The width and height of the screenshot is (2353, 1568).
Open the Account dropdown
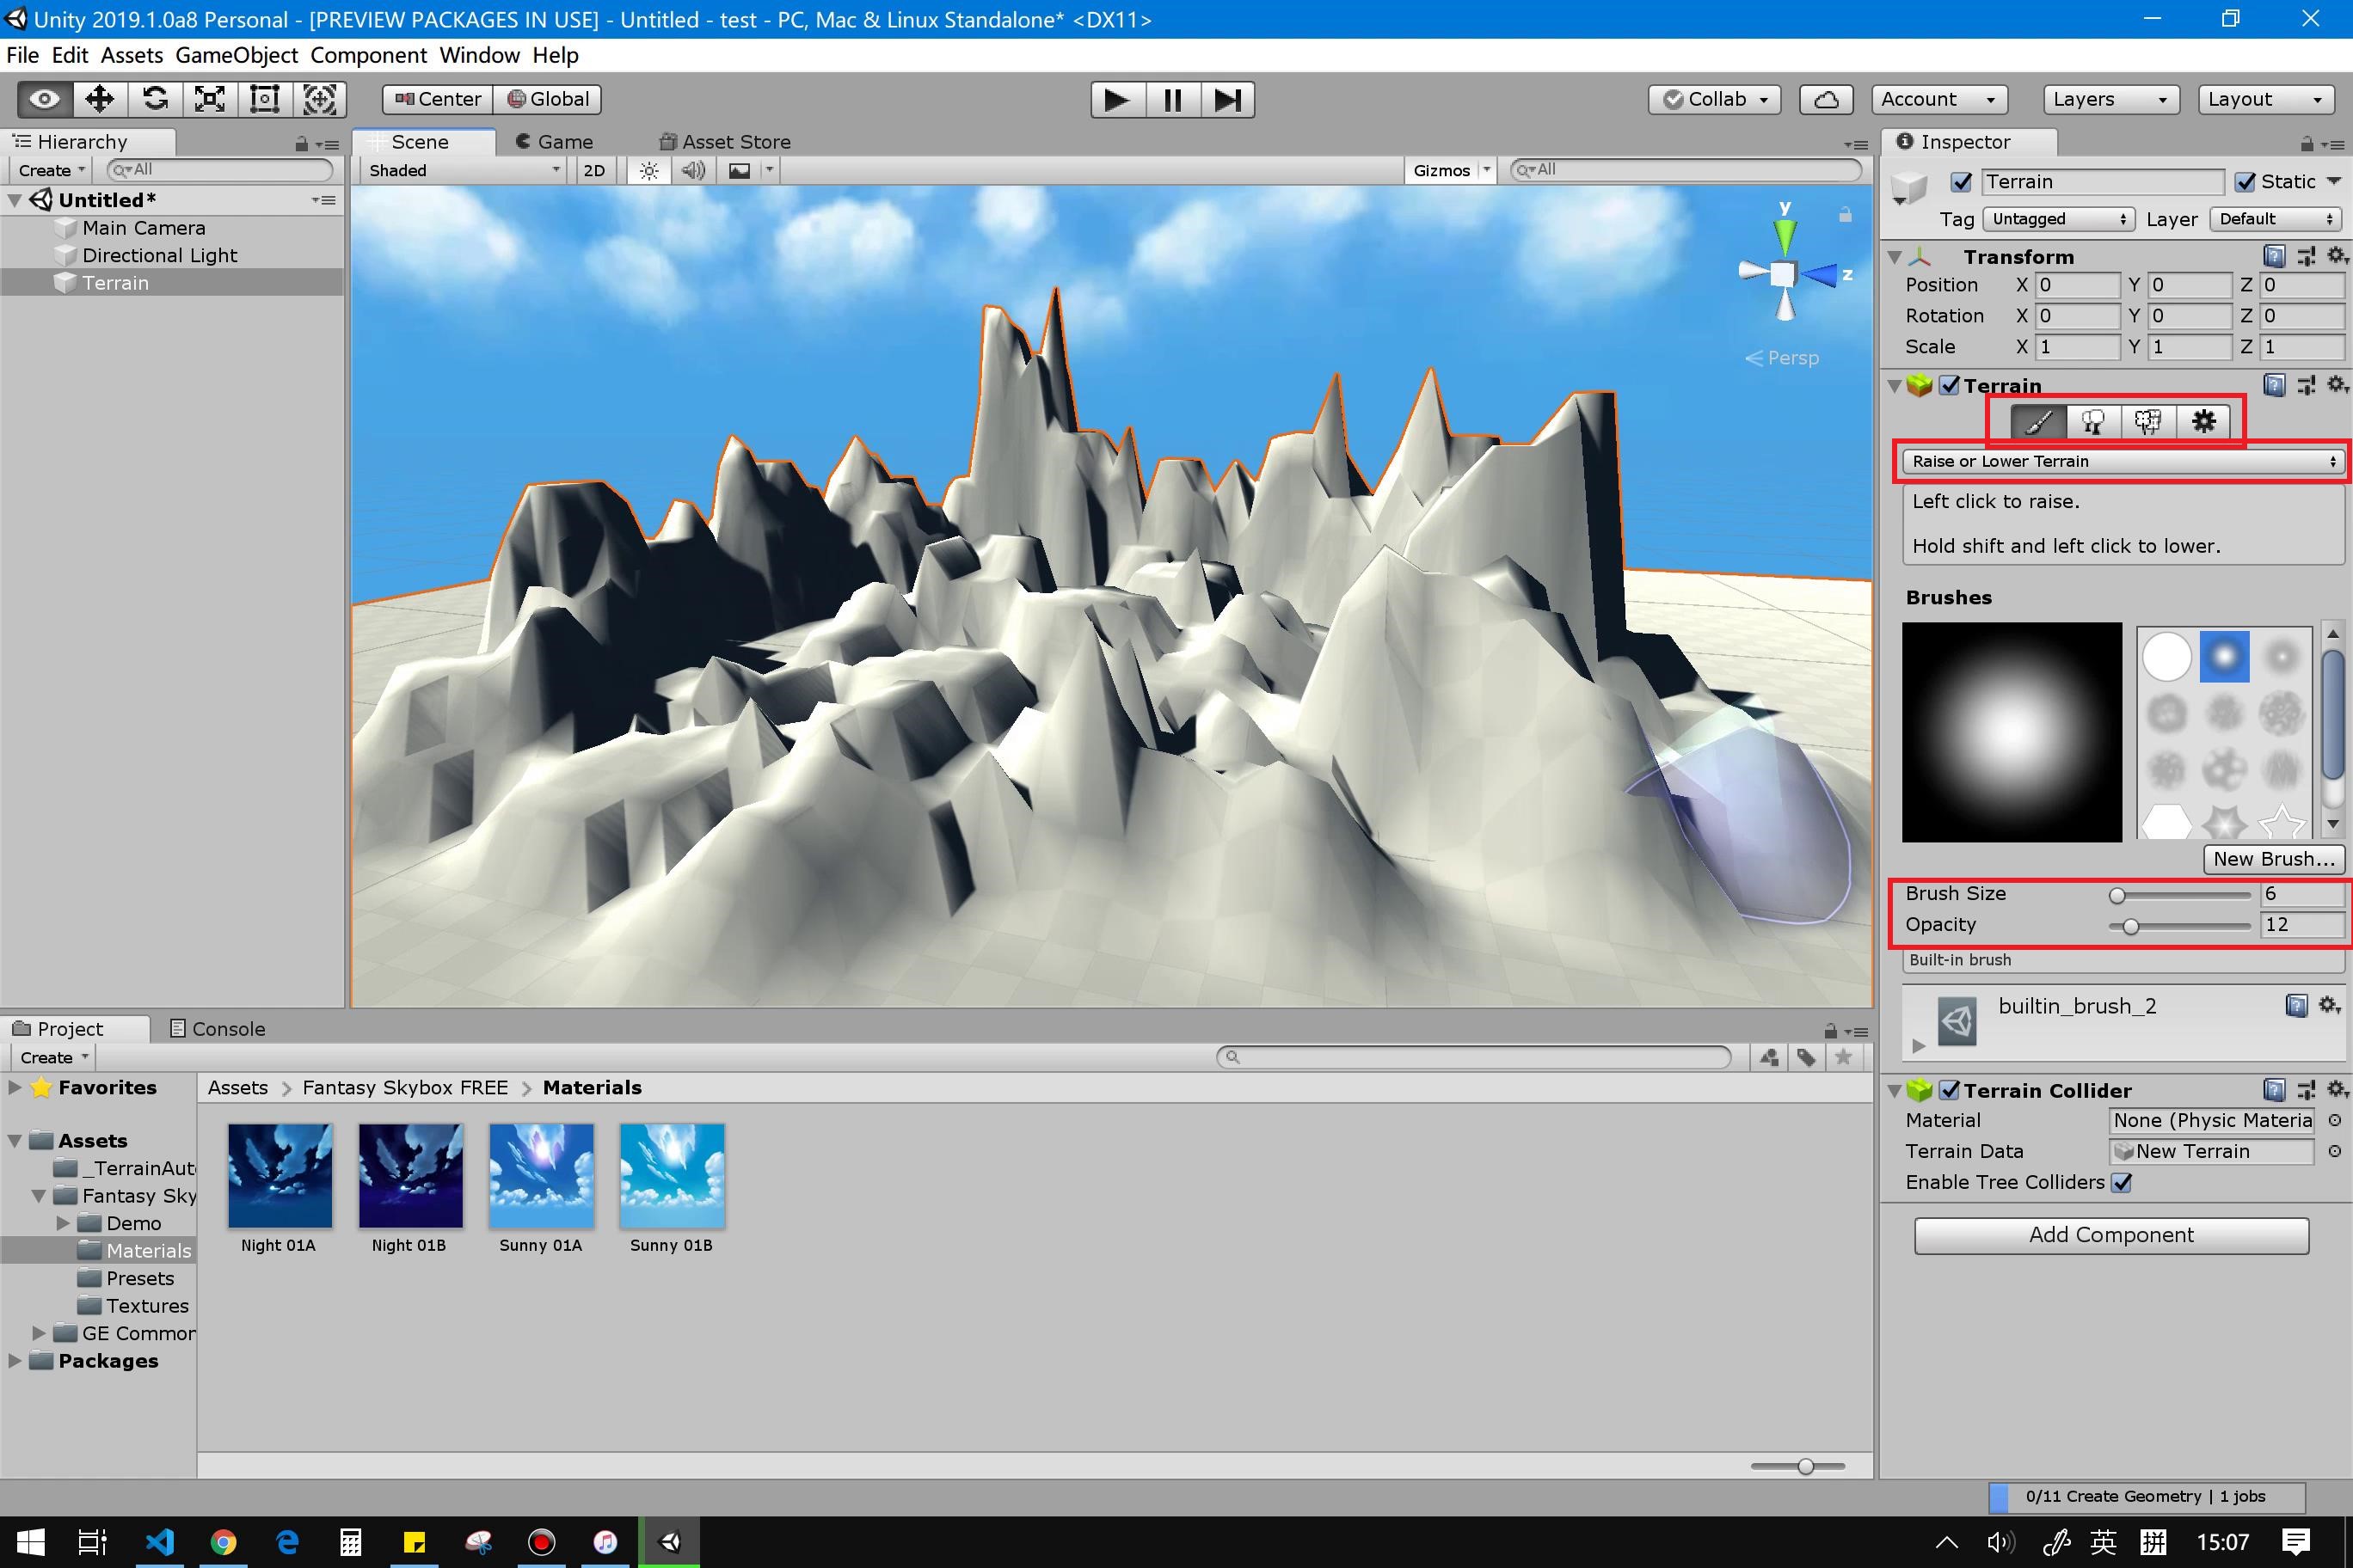click(x=1938, y=99)
